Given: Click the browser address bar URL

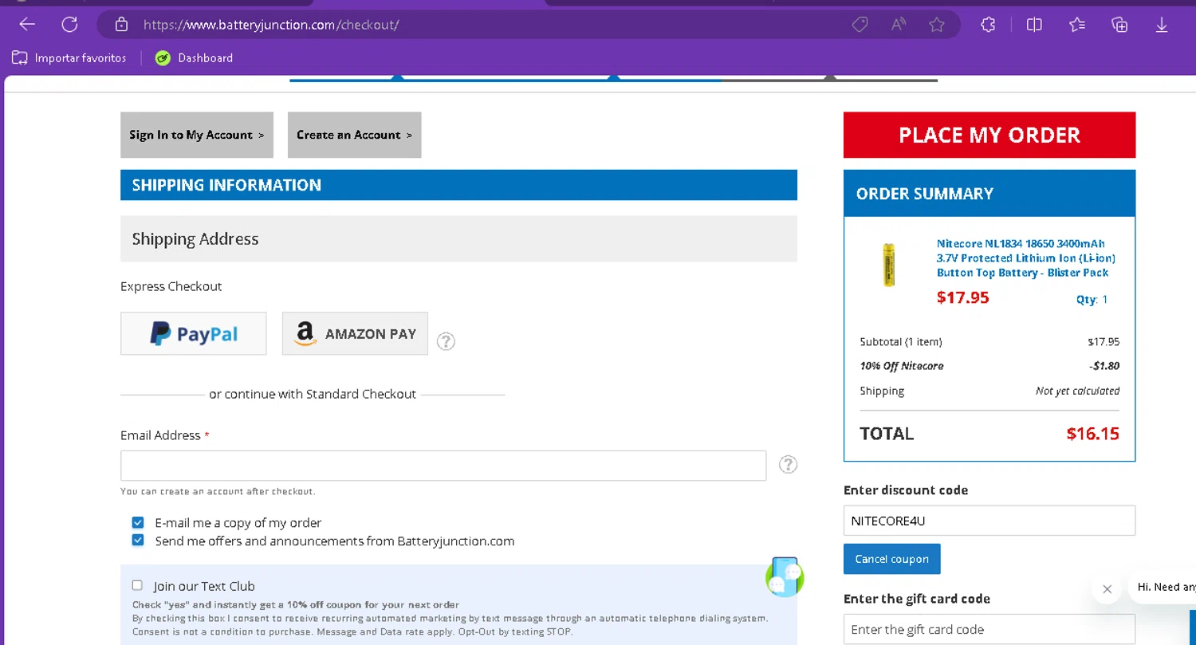Looking at the screenshot, I should pyautogui.click(x=271, y=25).
